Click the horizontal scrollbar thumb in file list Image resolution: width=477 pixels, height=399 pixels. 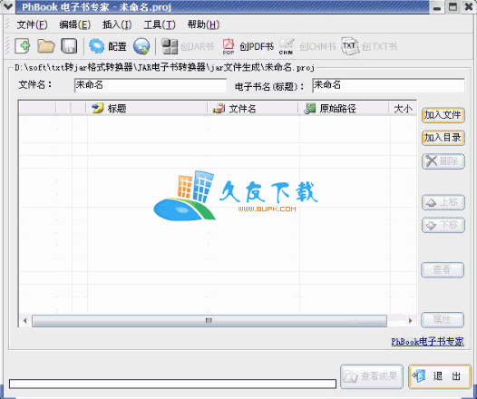coord(209,320)
